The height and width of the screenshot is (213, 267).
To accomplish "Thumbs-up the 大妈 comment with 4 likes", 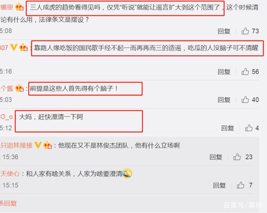I will [249, 128].
